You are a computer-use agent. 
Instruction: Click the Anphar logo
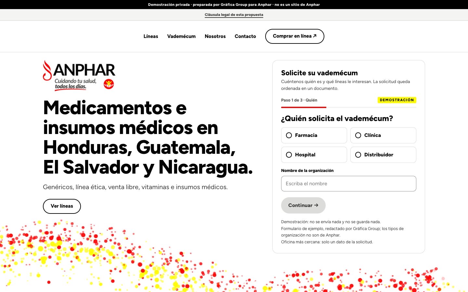click(x=79, y=75)
